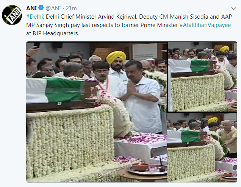Open the top-right photo thumbnail
The width and height of the screenshot is (241, 187).
coord(202,76)
